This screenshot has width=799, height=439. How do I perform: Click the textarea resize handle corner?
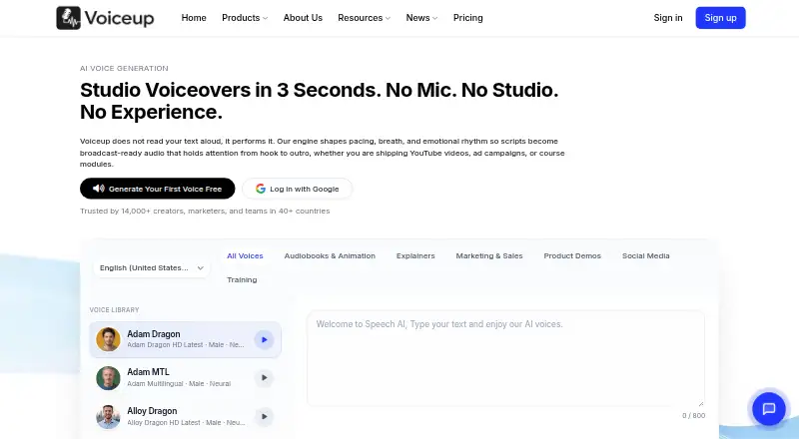pyautogui.click(x=701, y=403)
